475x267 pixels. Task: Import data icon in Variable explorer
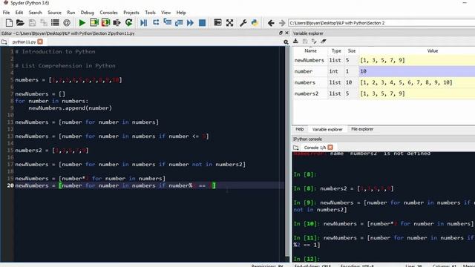point(295,42)
